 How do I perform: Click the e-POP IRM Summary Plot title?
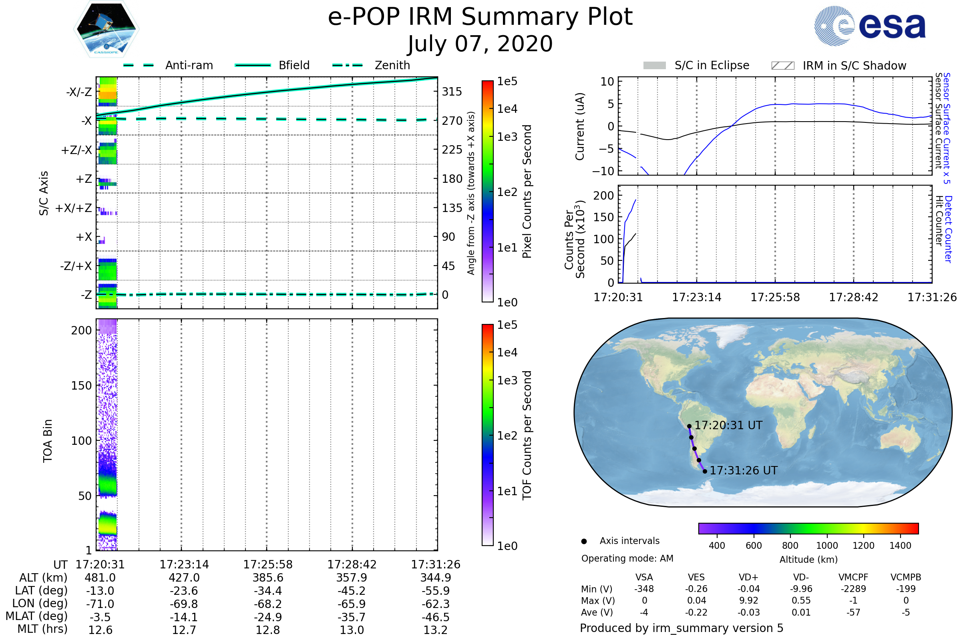[x=480, y=17]
